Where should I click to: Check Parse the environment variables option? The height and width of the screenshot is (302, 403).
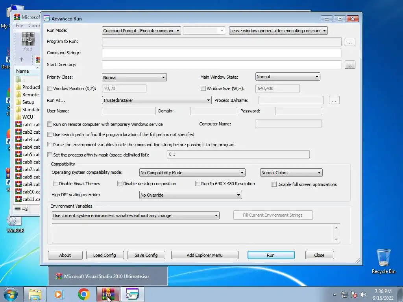pyautogui.click(x=50, y=145)
